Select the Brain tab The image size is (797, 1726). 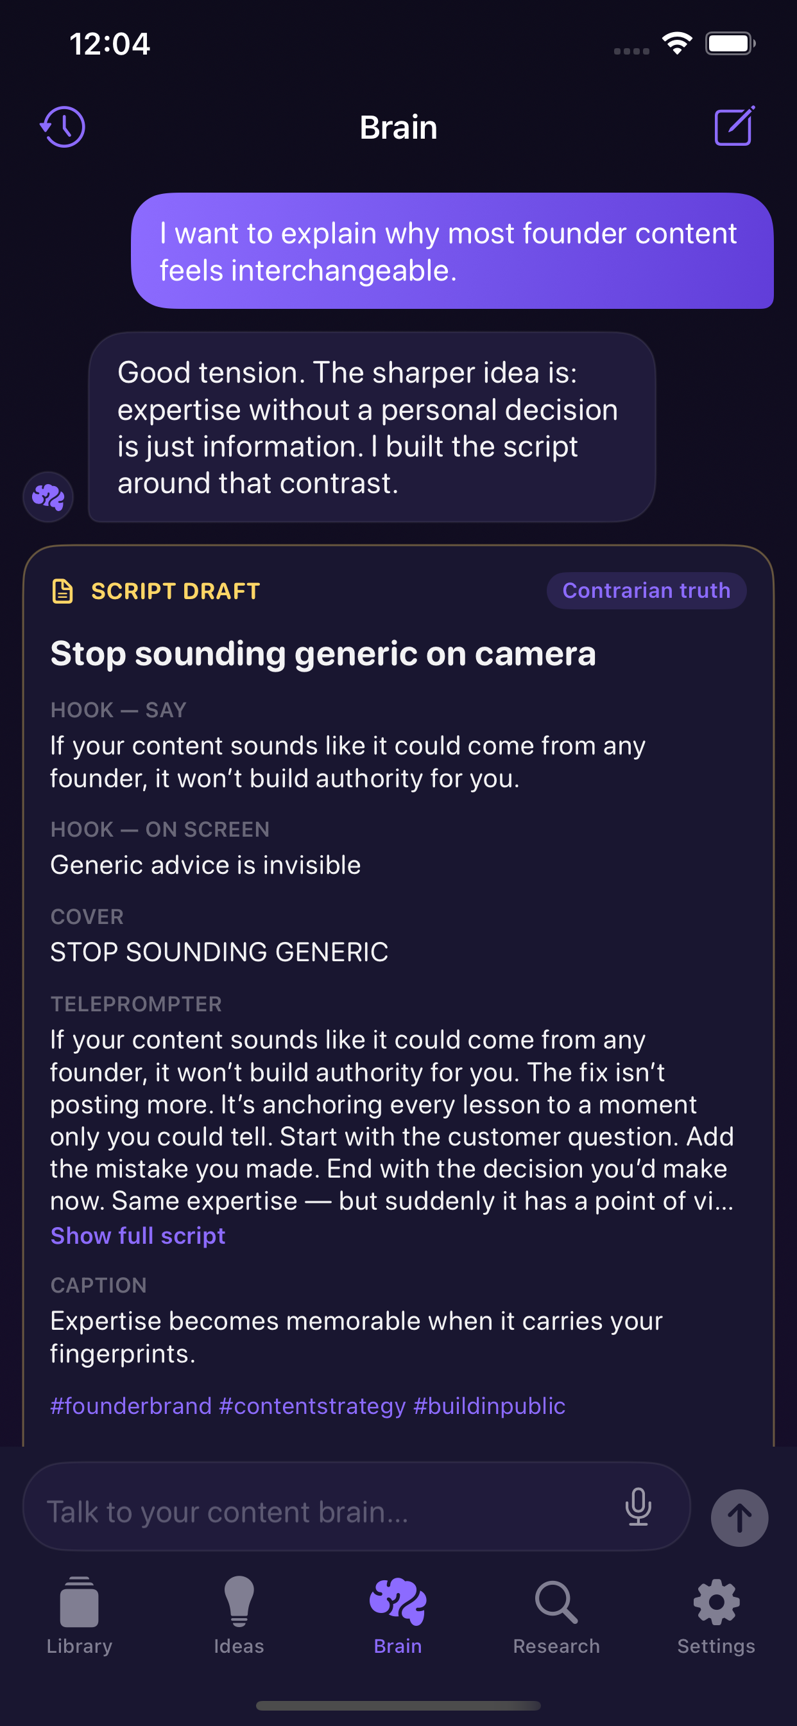(398, 1616)
